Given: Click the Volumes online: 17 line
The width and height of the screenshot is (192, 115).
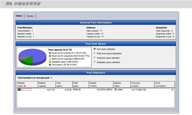Looking at the screenshot, I should point(95,34).
